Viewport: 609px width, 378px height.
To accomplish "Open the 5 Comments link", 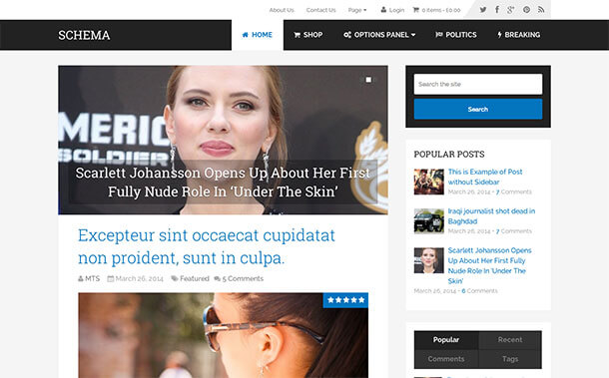I will 243,278.
